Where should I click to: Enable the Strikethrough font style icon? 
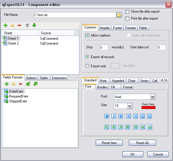(x=121, y=116)
